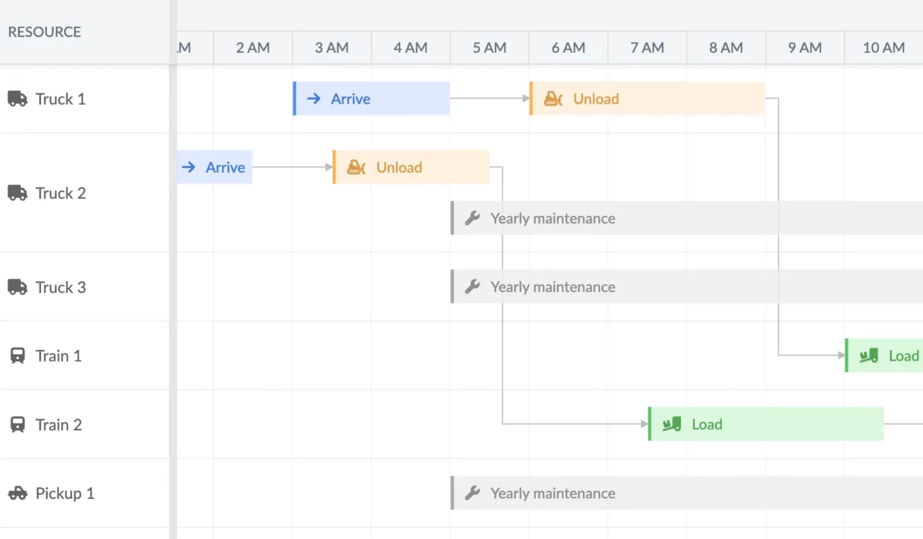
Task: Click the RESOURCE column header
Action: click(45, 32)
